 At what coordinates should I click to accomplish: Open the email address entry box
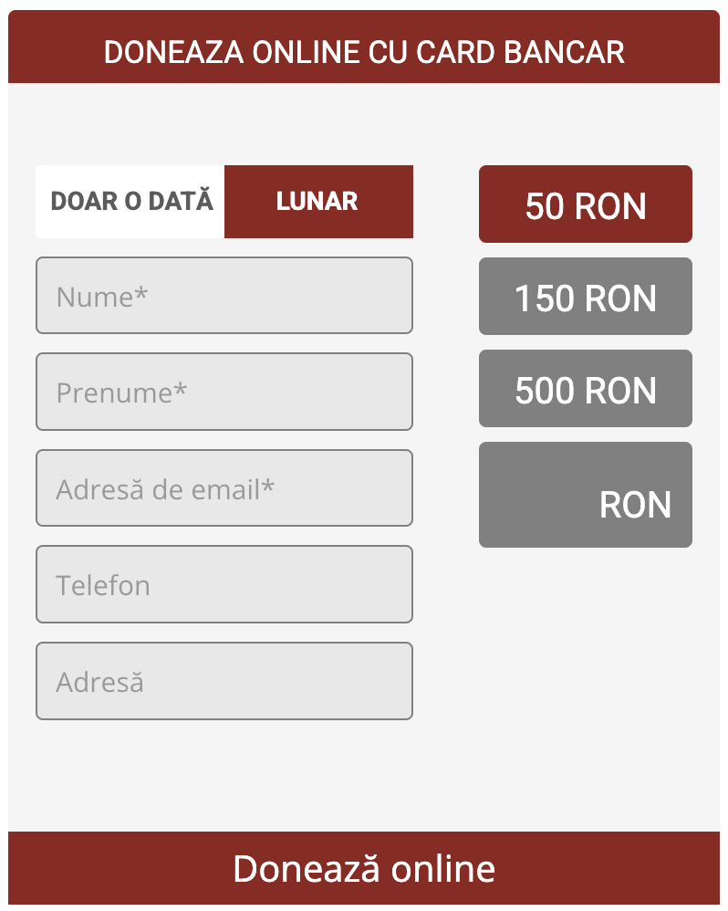tap(224, 488)
